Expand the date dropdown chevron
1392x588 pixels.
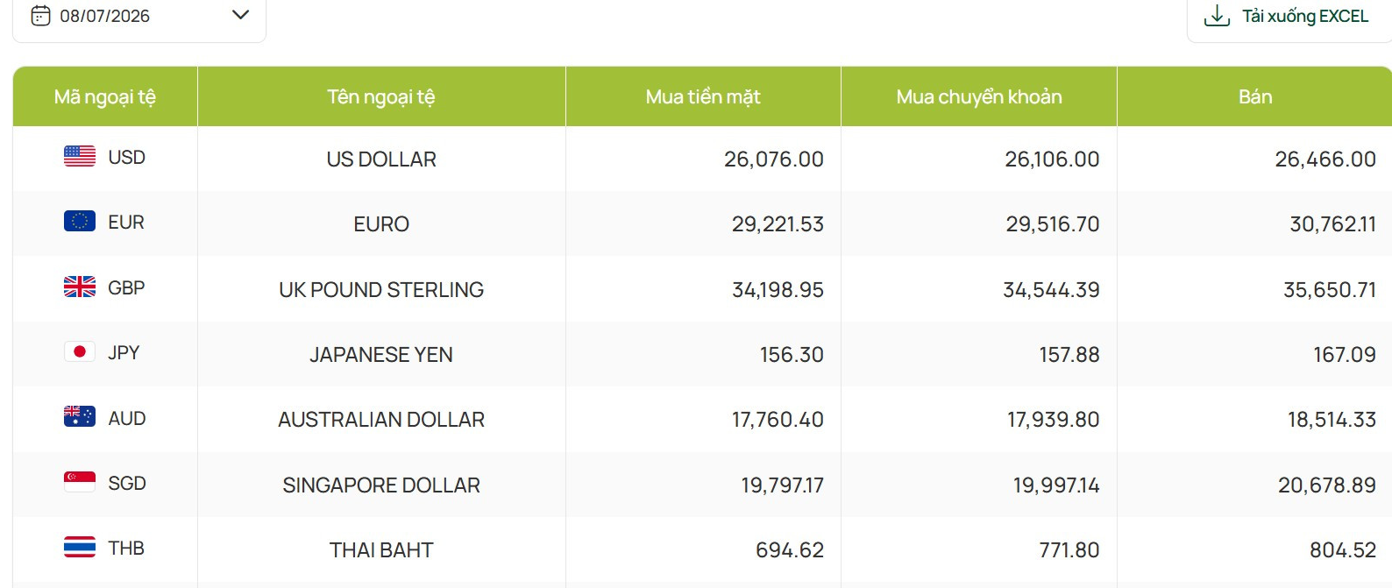[240, 15]
